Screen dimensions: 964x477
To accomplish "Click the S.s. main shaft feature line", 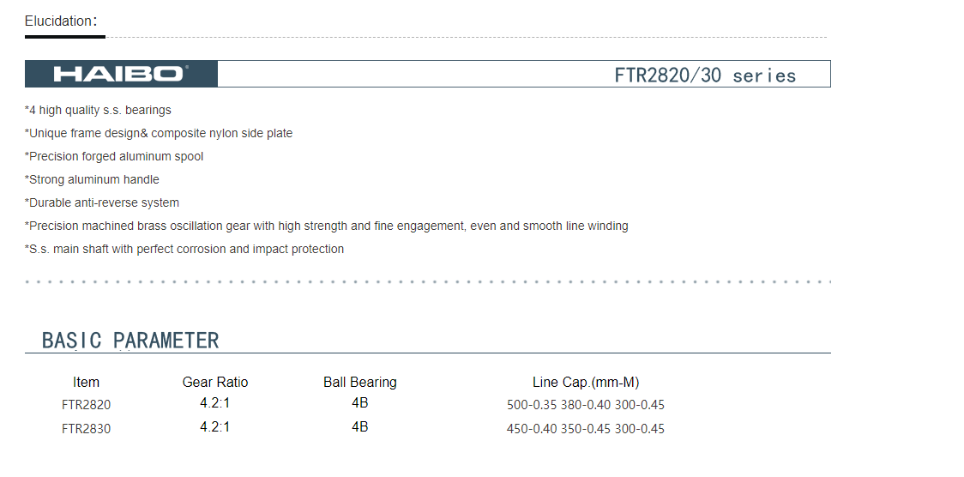I will (184, 249).
